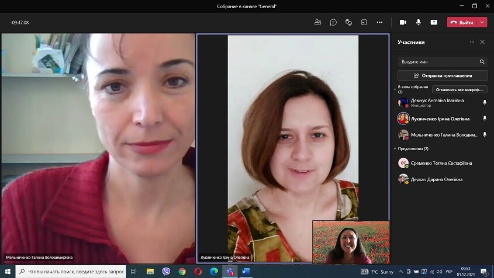
Task: Click the magnifier icon in participant search
Action: tap(482, 62)
